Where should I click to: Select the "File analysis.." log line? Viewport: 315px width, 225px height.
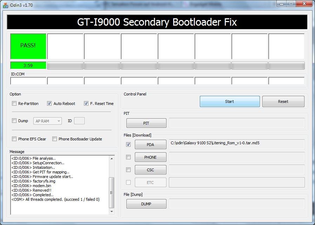click(x=34, y=159)
